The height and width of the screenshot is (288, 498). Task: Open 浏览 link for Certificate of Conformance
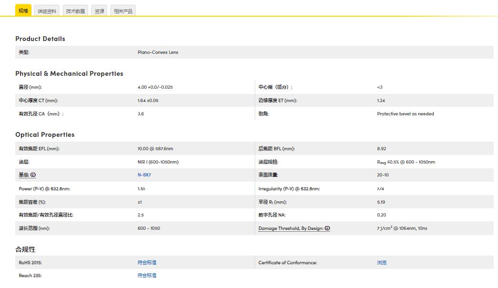click(x=381, y=263)
